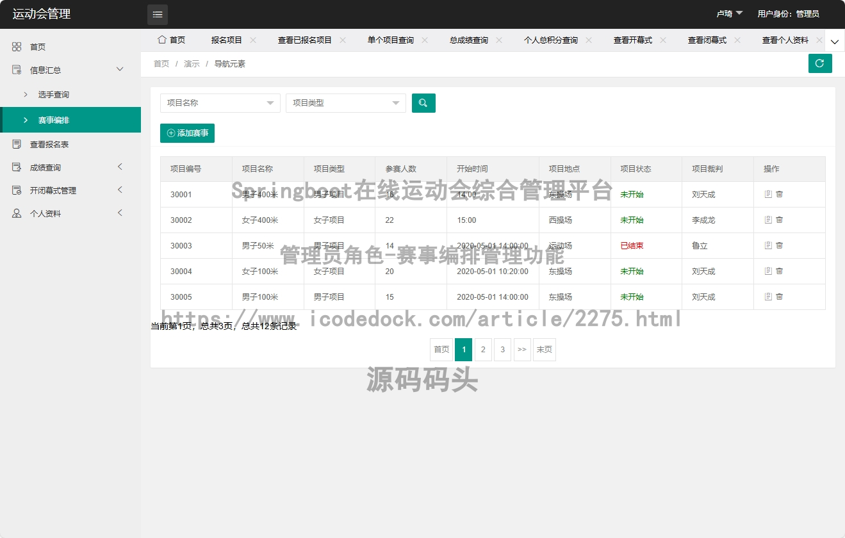Switch to the 总成绩查询 tab
Image resolution: width=845 pixels, height=538 pixels.
469,40
